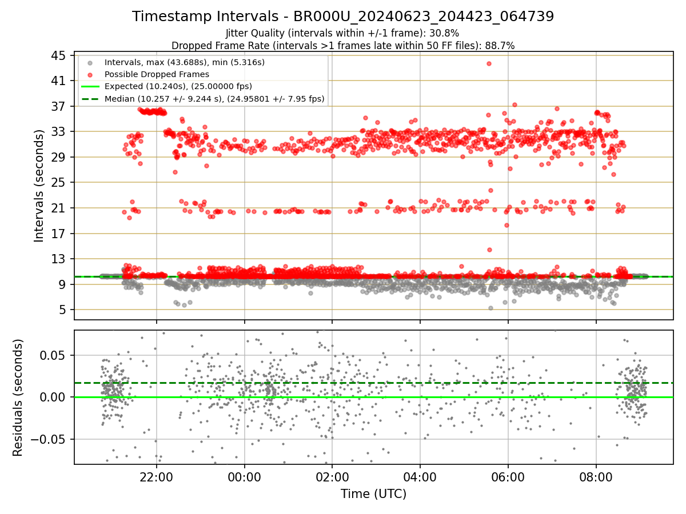Click the 'Intervals (seconds)' y-axis label
Image resolution: width=686 pixels, height=514 pixels.
pyautogui.click(x=39, y=186)
